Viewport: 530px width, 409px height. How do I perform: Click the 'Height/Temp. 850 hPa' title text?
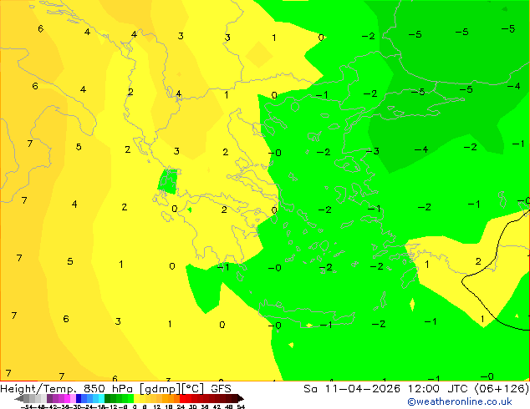click(x=67, y=389)
